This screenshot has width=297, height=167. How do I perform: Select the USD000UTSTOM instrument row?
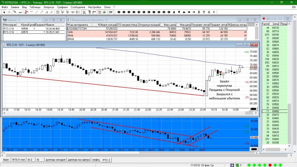[x=157, y=29]
